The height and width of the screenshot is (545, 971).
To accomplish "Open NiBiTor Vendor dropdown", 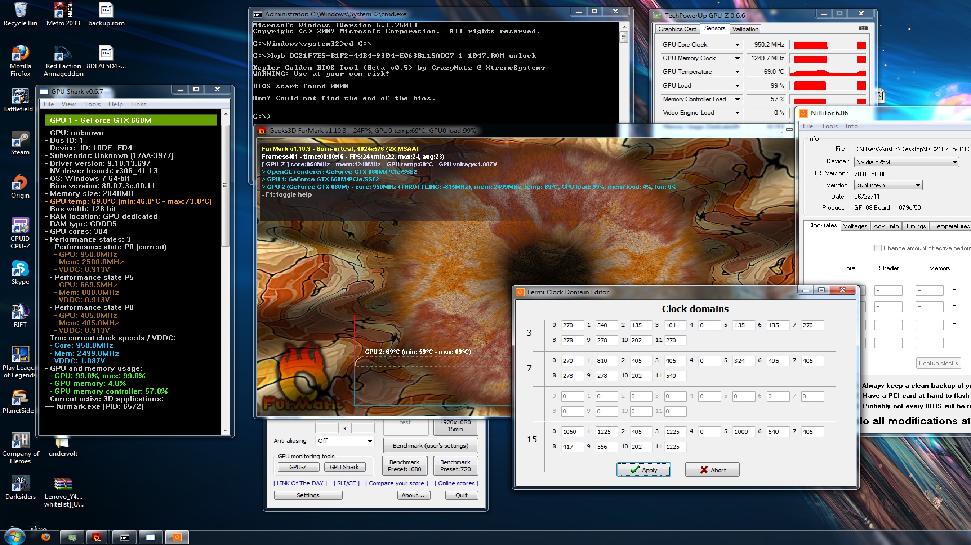I will [x=888, y=185].
